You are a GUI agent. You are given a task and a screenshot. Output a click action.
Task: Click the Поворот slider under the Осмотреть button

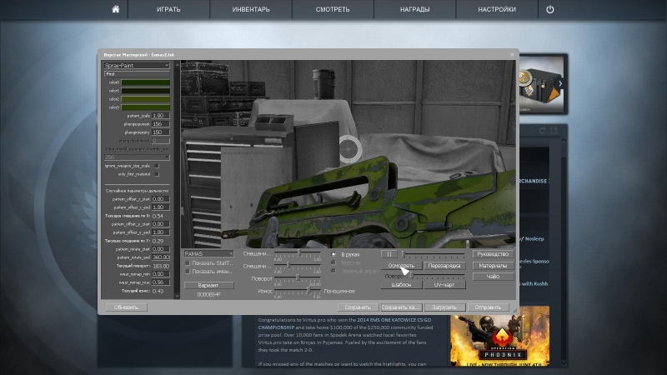pos(436,276)
